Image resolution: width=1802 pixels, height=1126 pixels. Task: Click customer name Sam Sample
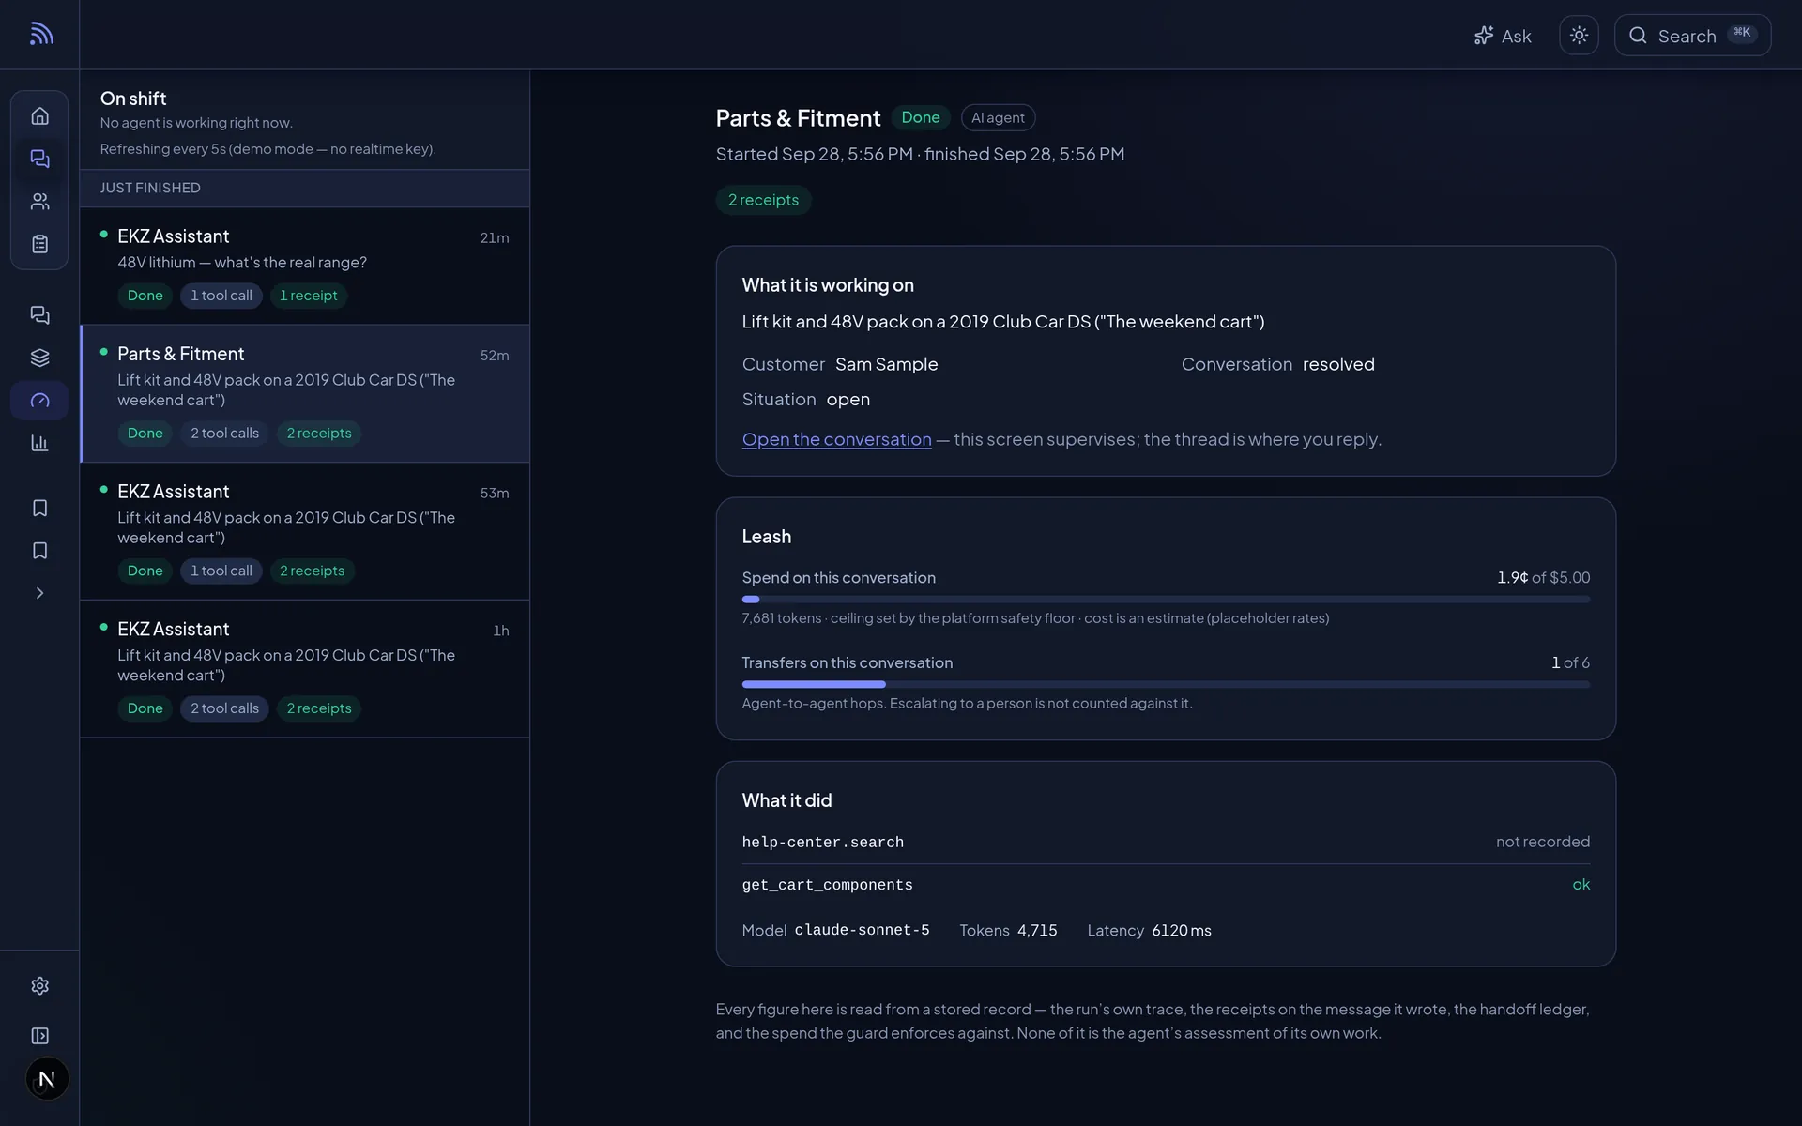click(886, 364)
